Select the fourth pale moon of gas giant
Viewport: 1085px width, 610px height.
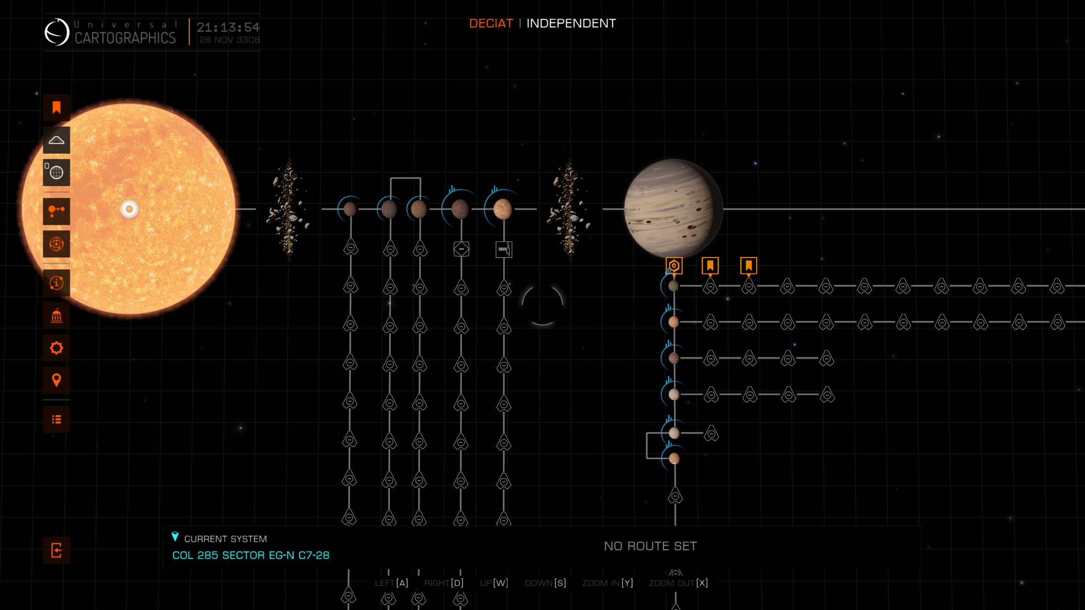click(x=674, y=394)
